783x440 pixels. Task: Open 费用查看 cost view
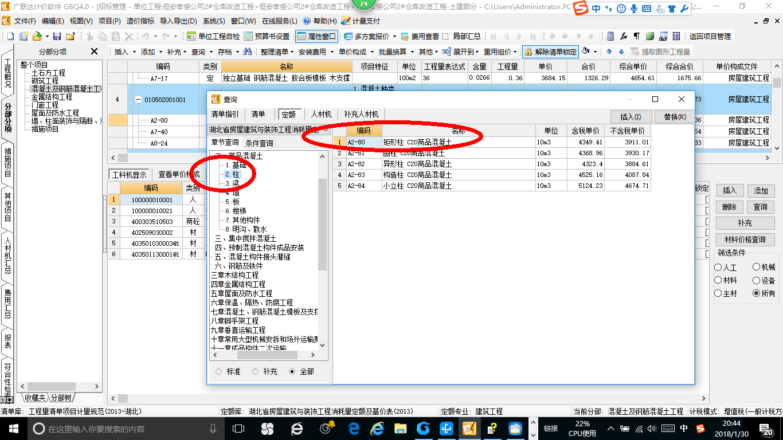click(420, 36)
